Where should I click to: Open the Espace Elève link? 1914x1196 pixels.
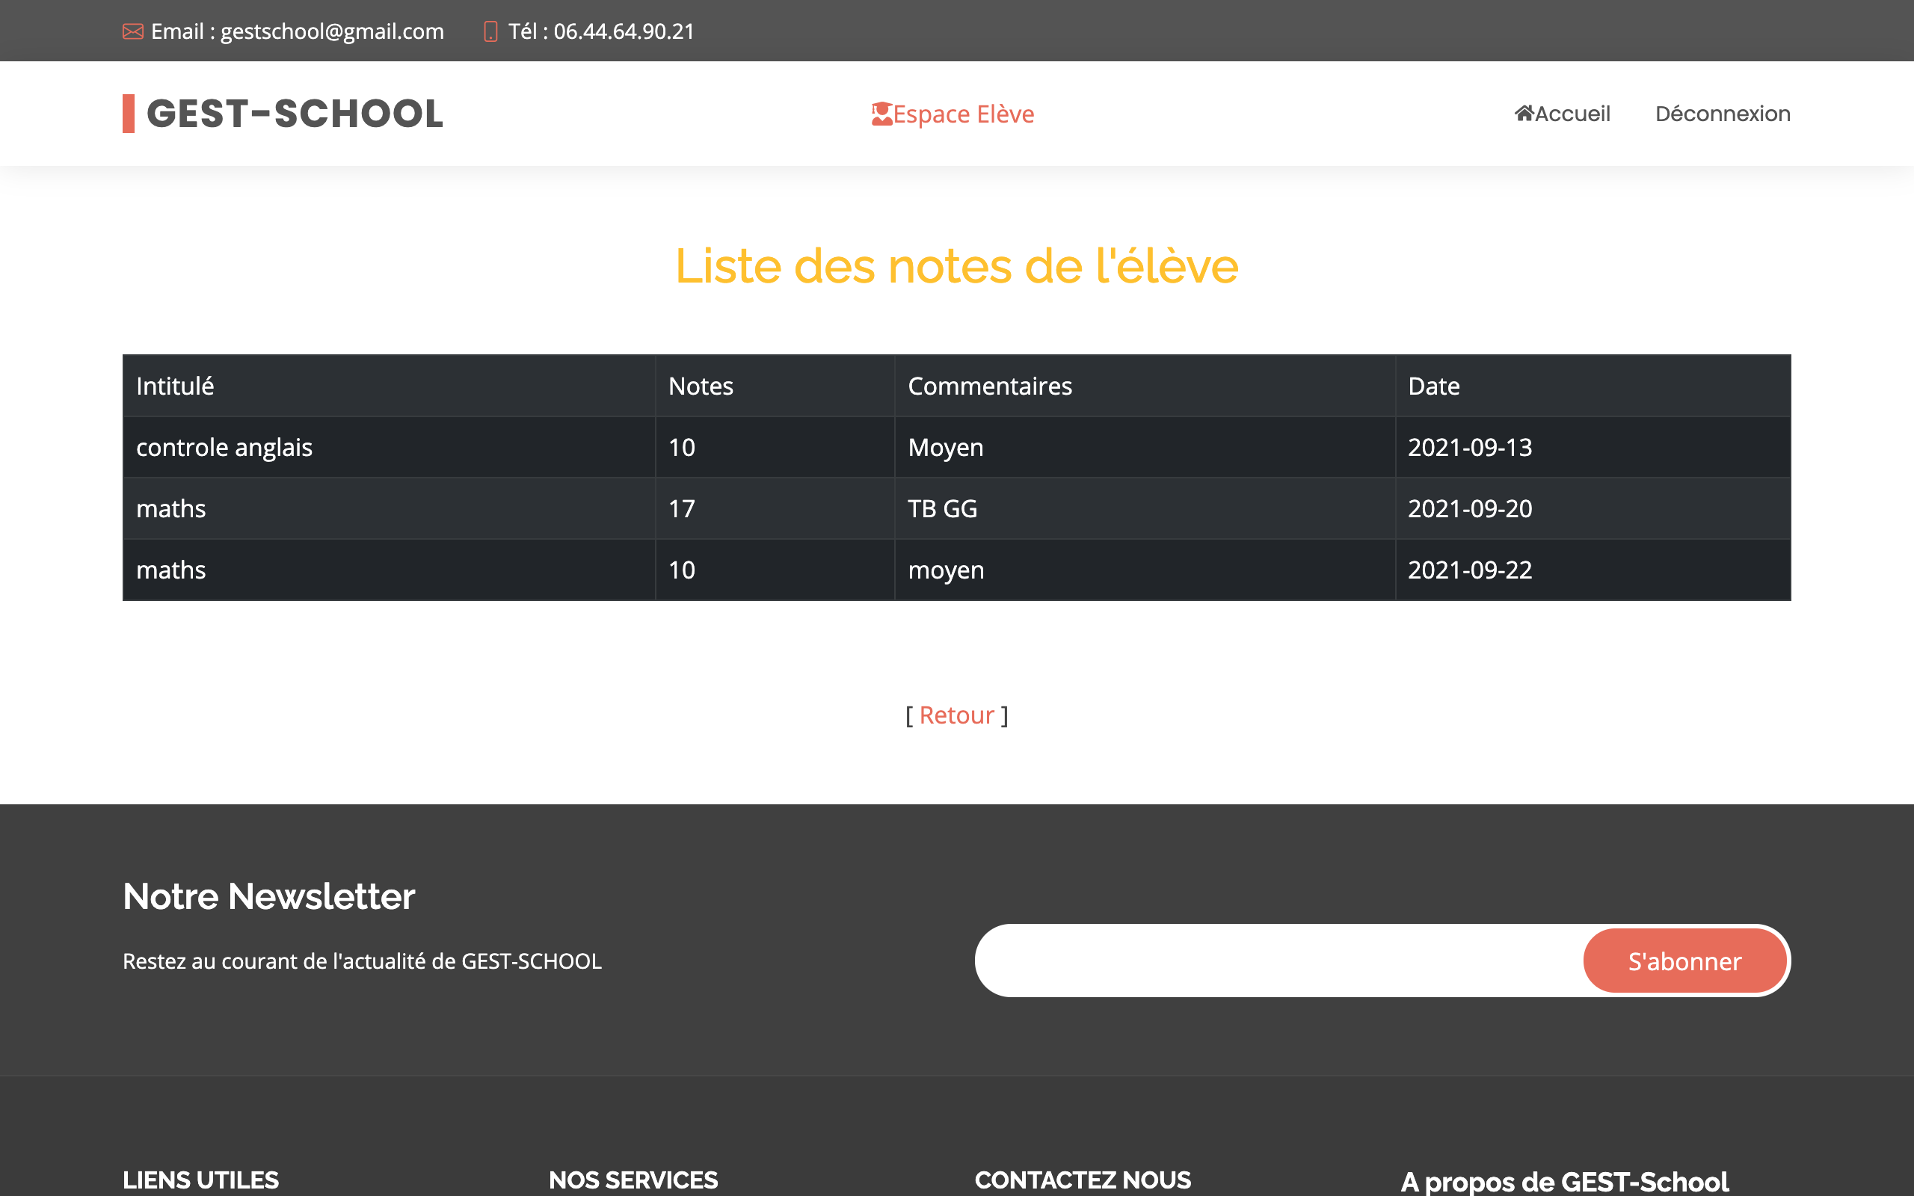click(x=962, y=114)
